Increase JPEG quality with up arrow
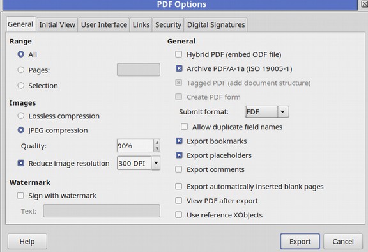The image size is (368, 252). tap(157, 143)
